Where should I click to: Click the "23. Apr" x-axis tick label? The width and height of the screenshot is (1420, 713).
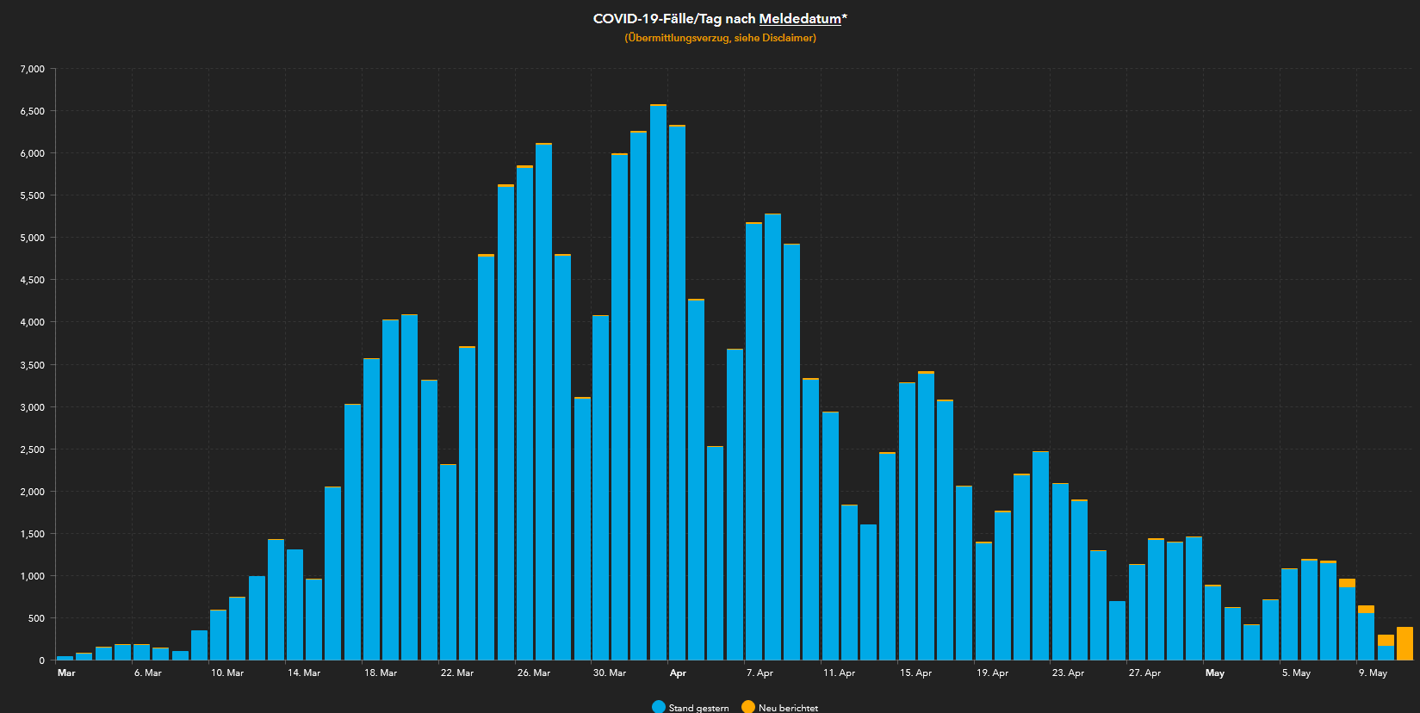pos(1068,673)
